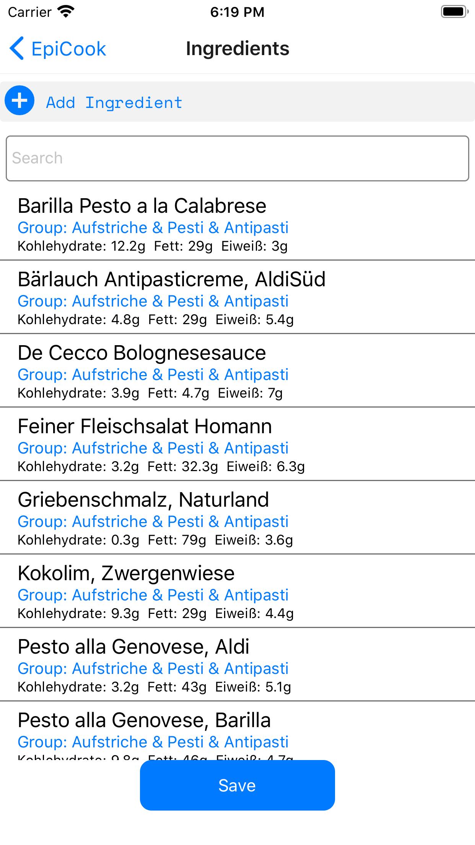The width and height of the screenshot is (475, 845).
Task: Select Feiner Fleischsalat Homann
Action: tap(237, 444)
